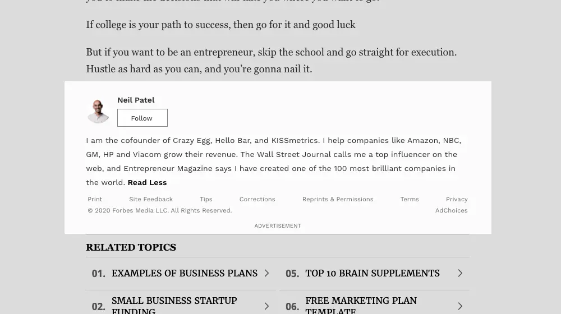Click Neil Patel's profile photo
The width and height of the screenshot is (561, 314).
[98, 110]
